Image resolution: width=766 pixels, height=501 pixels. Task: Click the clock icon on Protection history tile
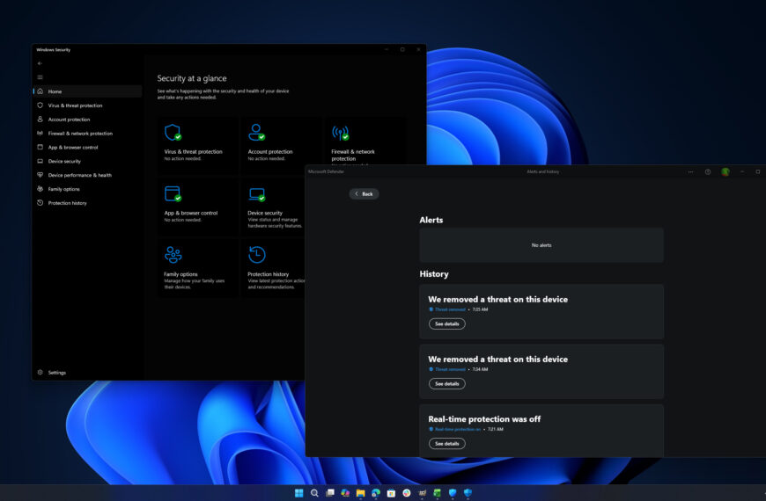[x=257, y=255]
